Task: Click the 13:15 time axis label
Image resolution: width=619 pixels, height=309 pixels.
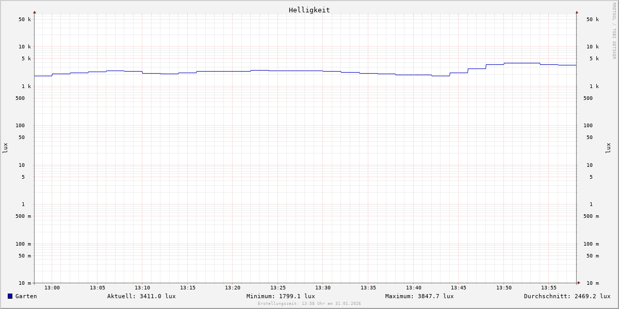Action: (x=188, y=288)
